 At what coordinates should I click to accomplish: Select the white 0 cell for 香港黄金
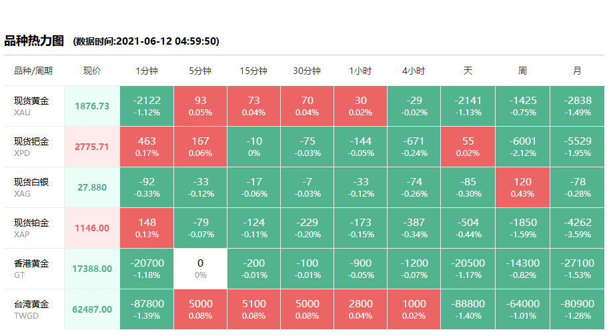point(200,269)
